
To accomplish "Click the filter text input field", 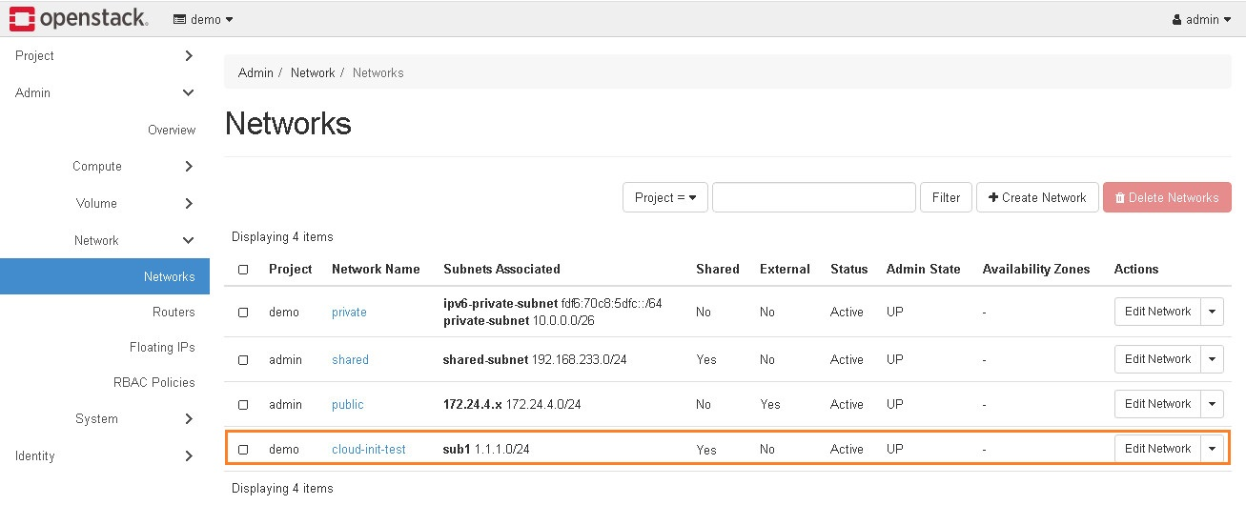I will [x=813, y=197].
